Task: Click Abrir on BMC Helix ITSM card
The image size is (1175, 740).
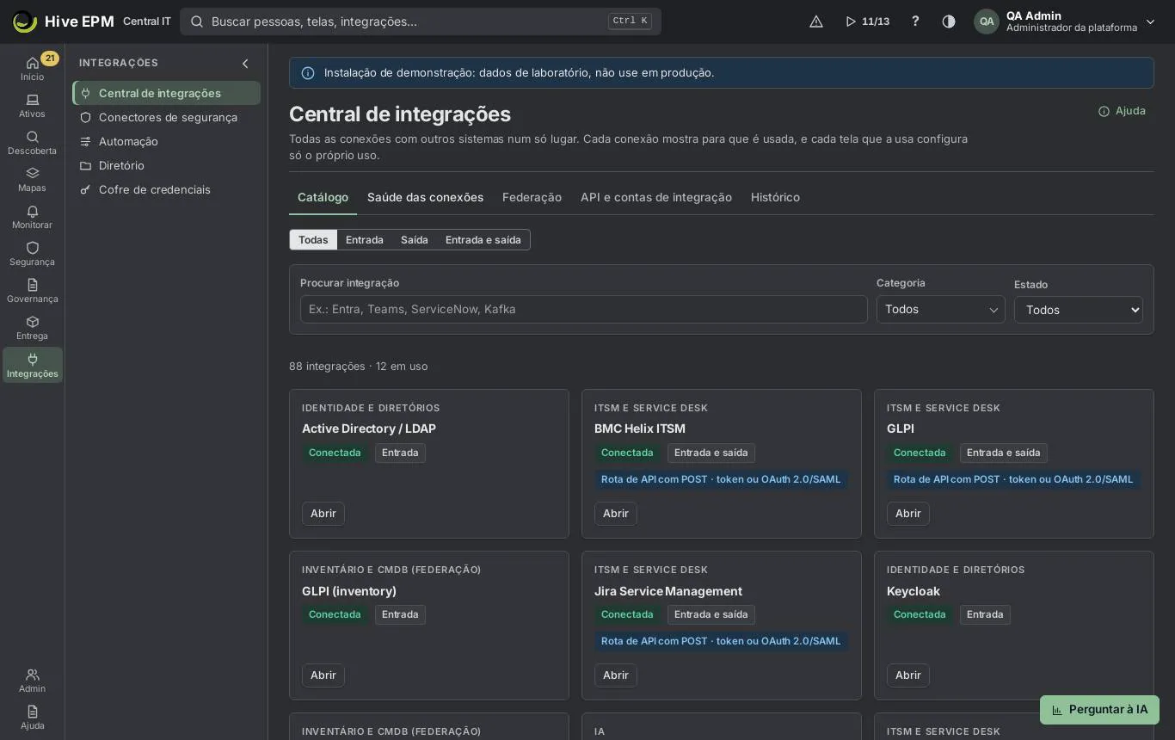Action: (616, 514)
